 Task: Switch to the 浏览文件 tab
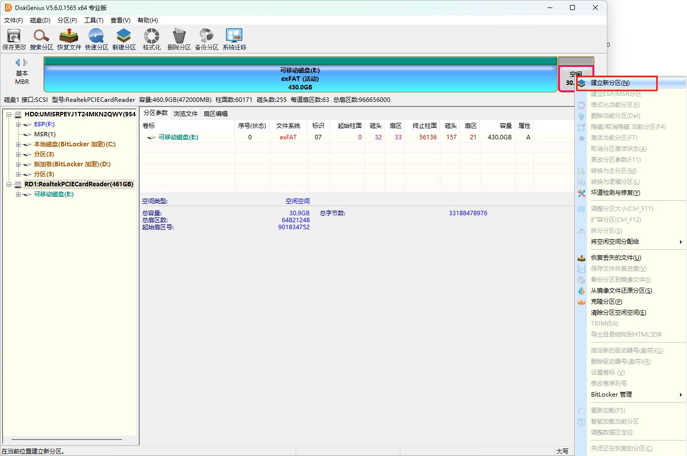coord(186,114)
